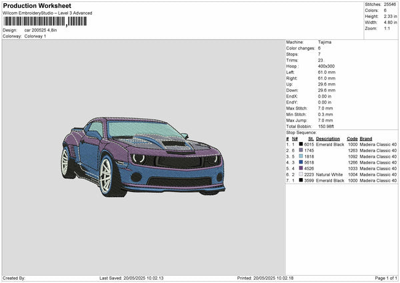Click the 'Colors:' label in header

point(371,11)
